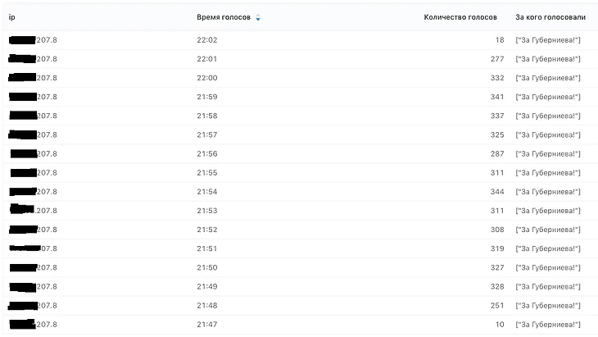Click the За Губерниева! cell in the 21:50 row

pos(548,267)
